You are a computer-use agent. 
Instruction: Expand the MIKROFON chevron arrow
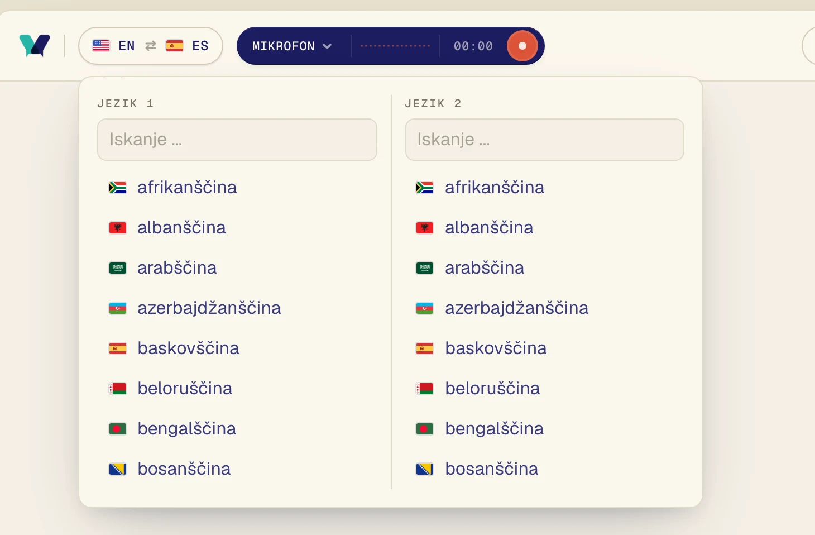pos(327,46)
